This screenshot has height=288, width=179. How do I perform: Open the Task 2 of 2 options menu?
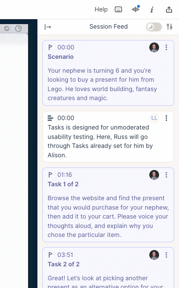166,255
